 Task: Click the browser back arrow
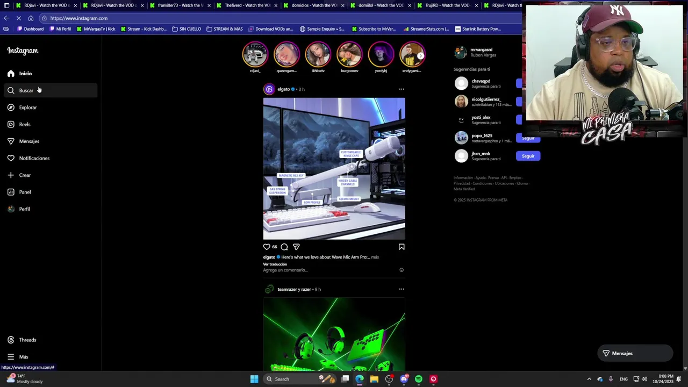click(6, 18)
